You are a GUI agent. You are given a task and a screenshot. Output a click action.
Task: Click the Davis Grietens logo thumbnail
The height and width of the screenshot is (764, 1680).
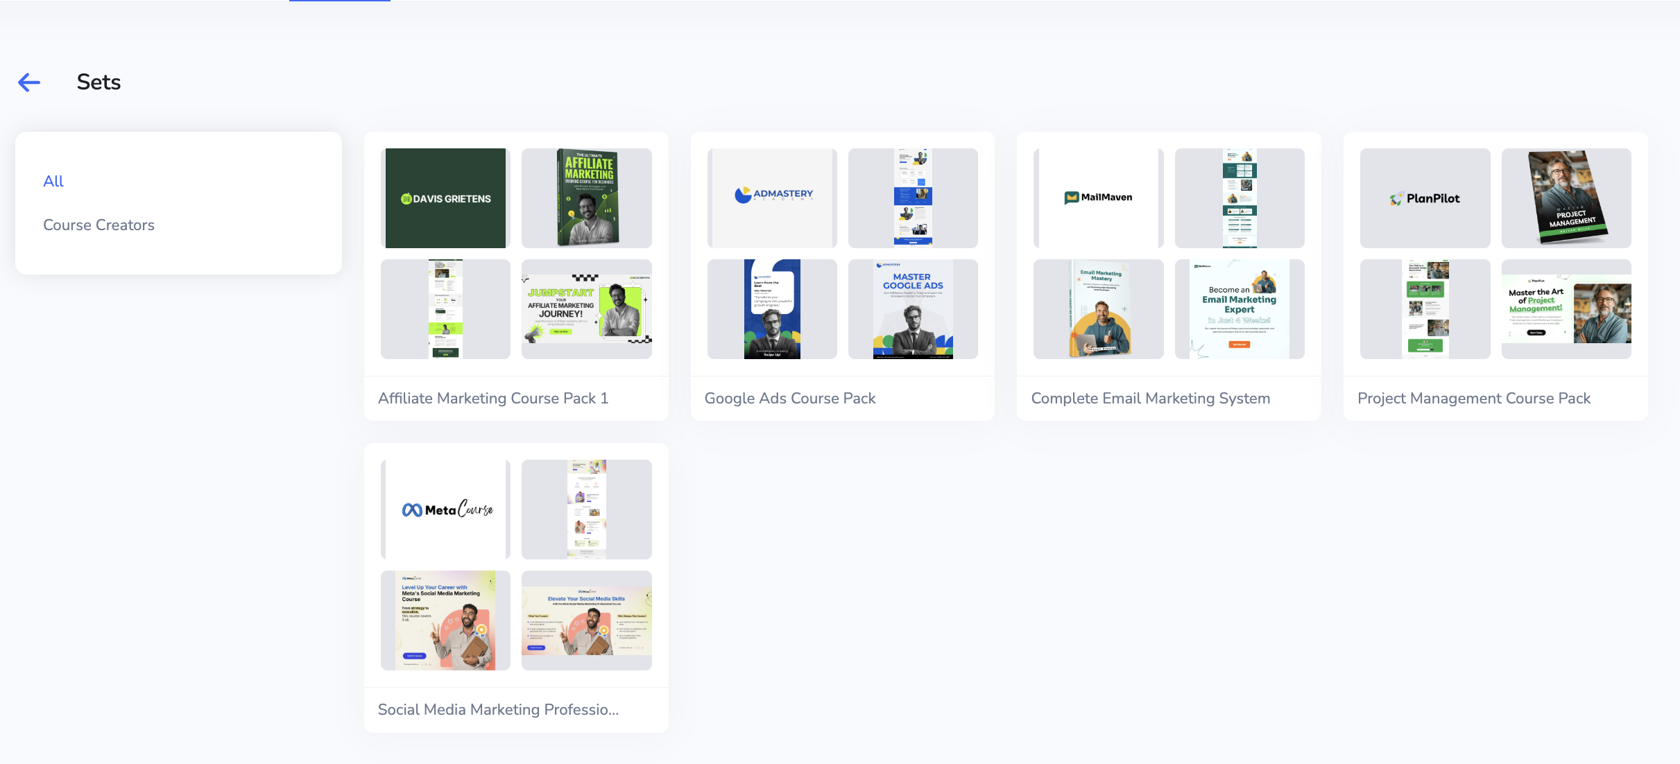point(445,198)
